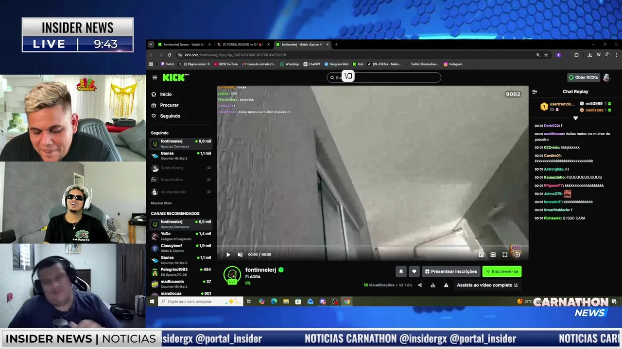
Task: Open Pelegrino1993 recommended channel
Action: coord(181,272)
